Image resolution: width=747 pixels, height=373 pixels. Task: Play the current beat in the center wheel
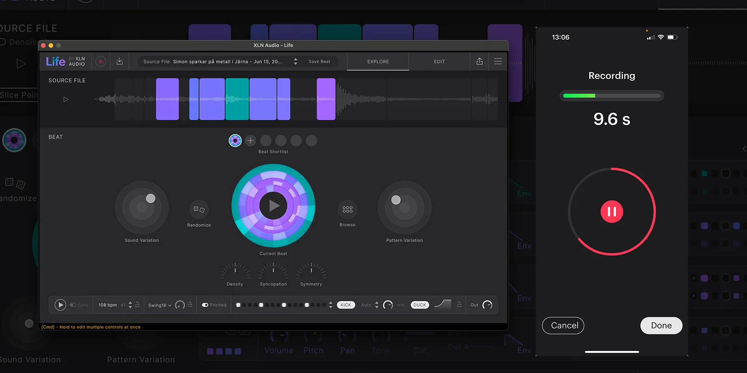273,206
